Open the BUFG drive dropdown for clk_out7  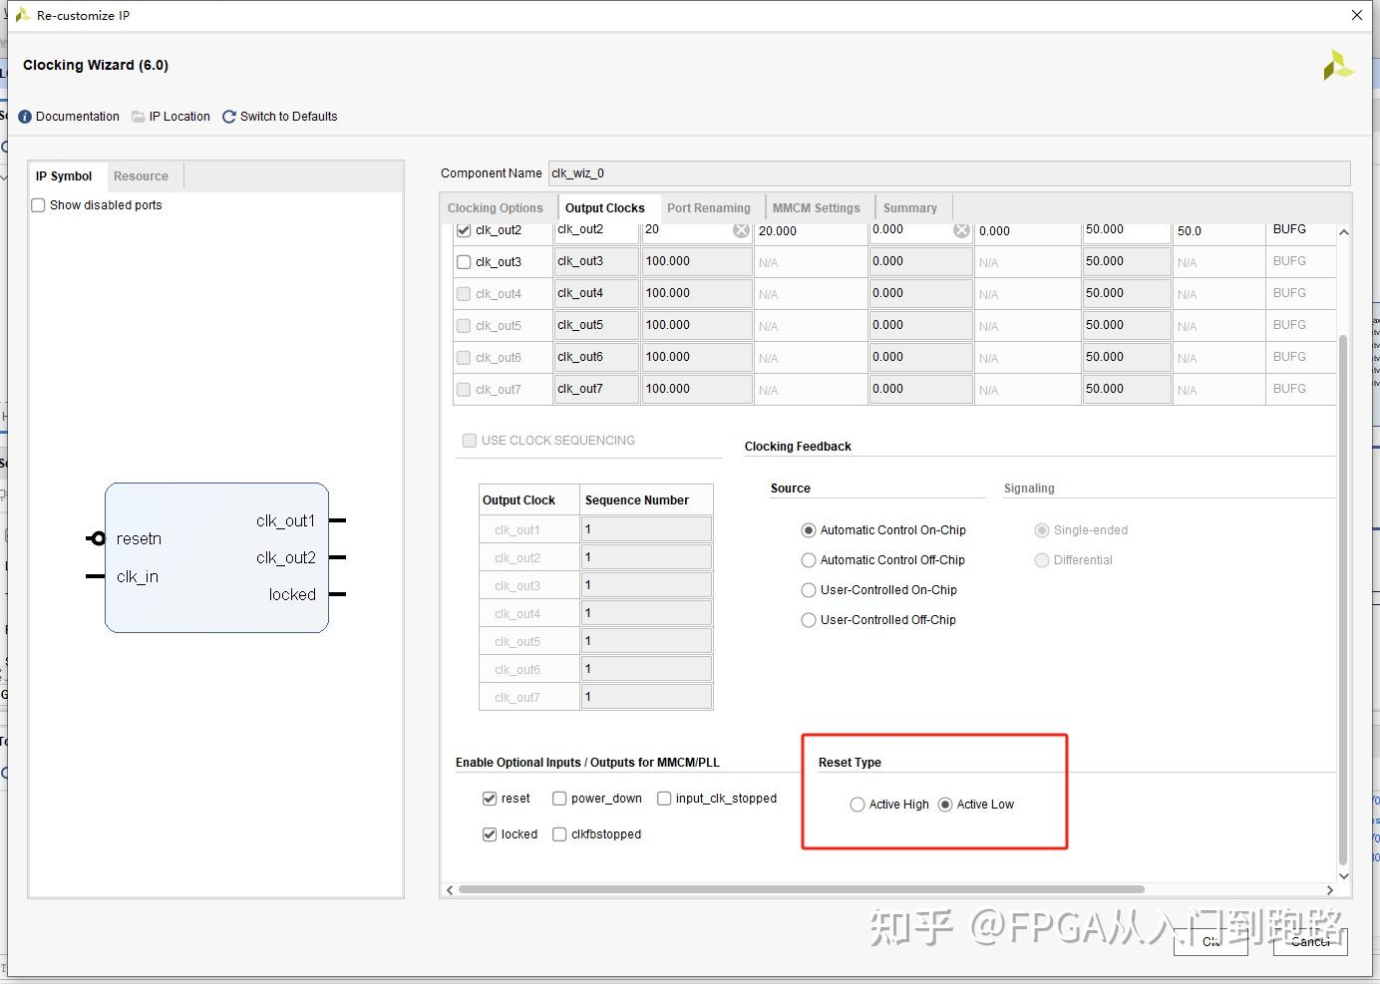(x=1301, y=389)
